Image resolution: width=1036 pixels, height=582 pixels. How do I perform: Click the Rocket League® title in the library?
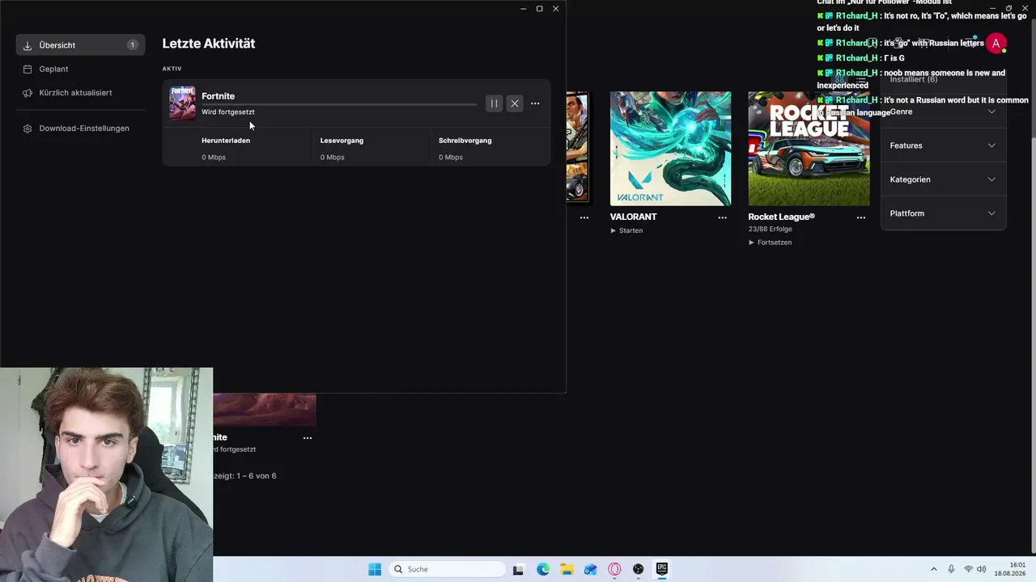click(782, 217)
